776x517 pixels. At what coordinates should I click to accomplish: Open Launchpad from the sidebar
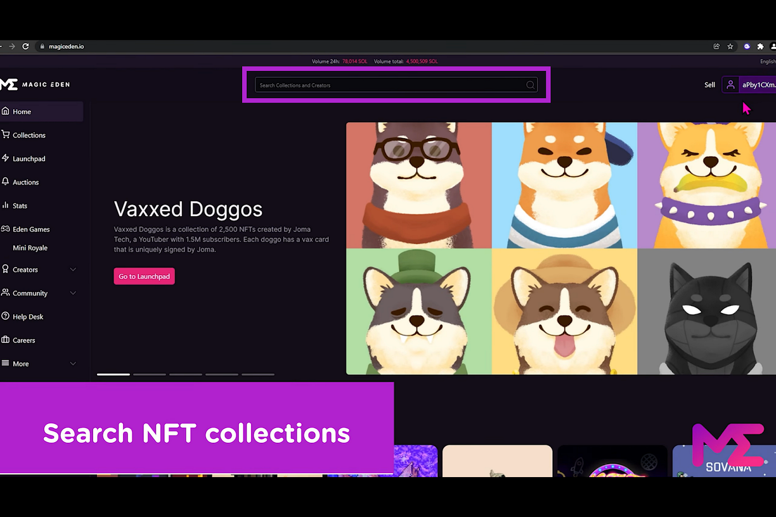pos(6,158)
